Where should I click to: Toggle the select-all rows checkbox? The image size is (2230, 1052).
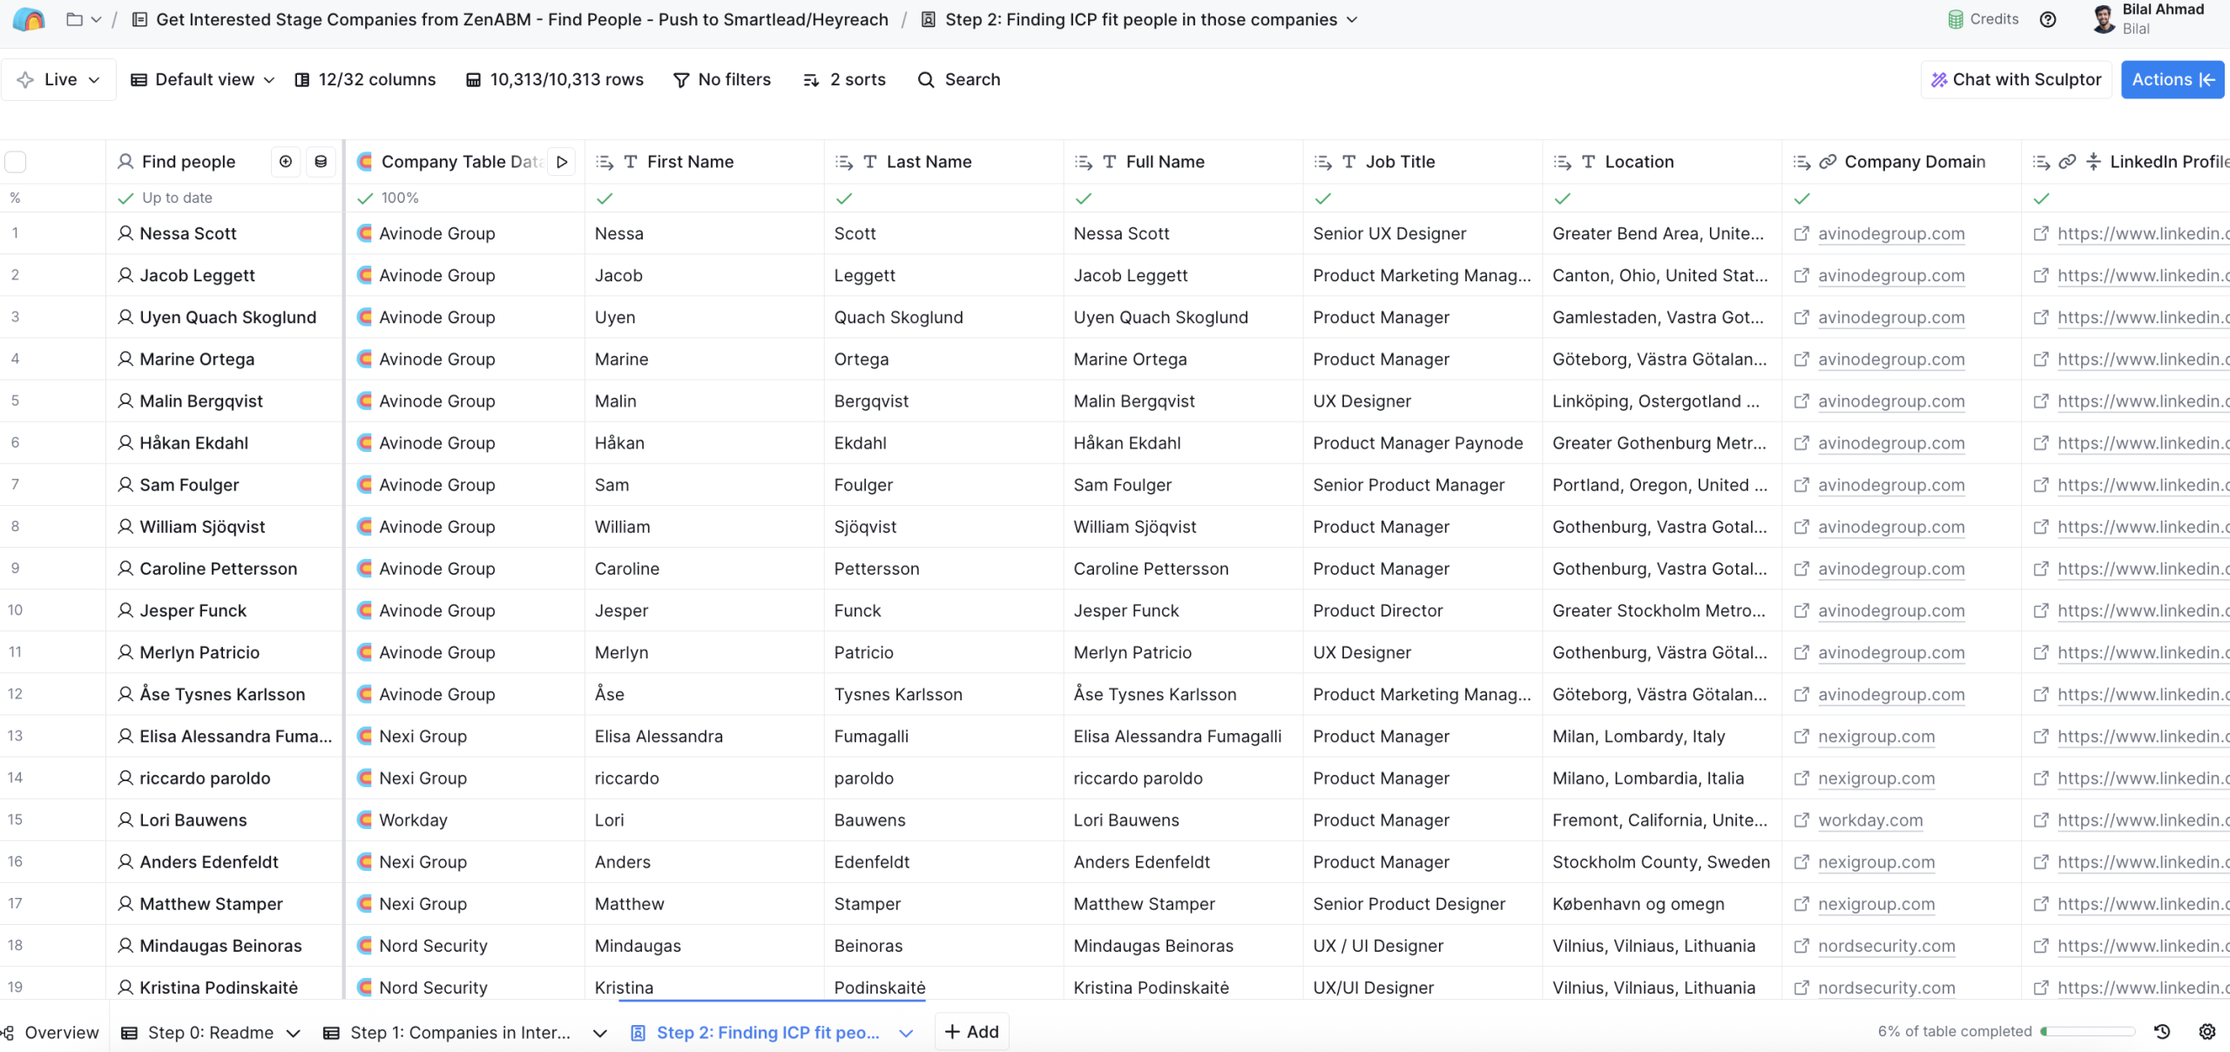[16, 162]
